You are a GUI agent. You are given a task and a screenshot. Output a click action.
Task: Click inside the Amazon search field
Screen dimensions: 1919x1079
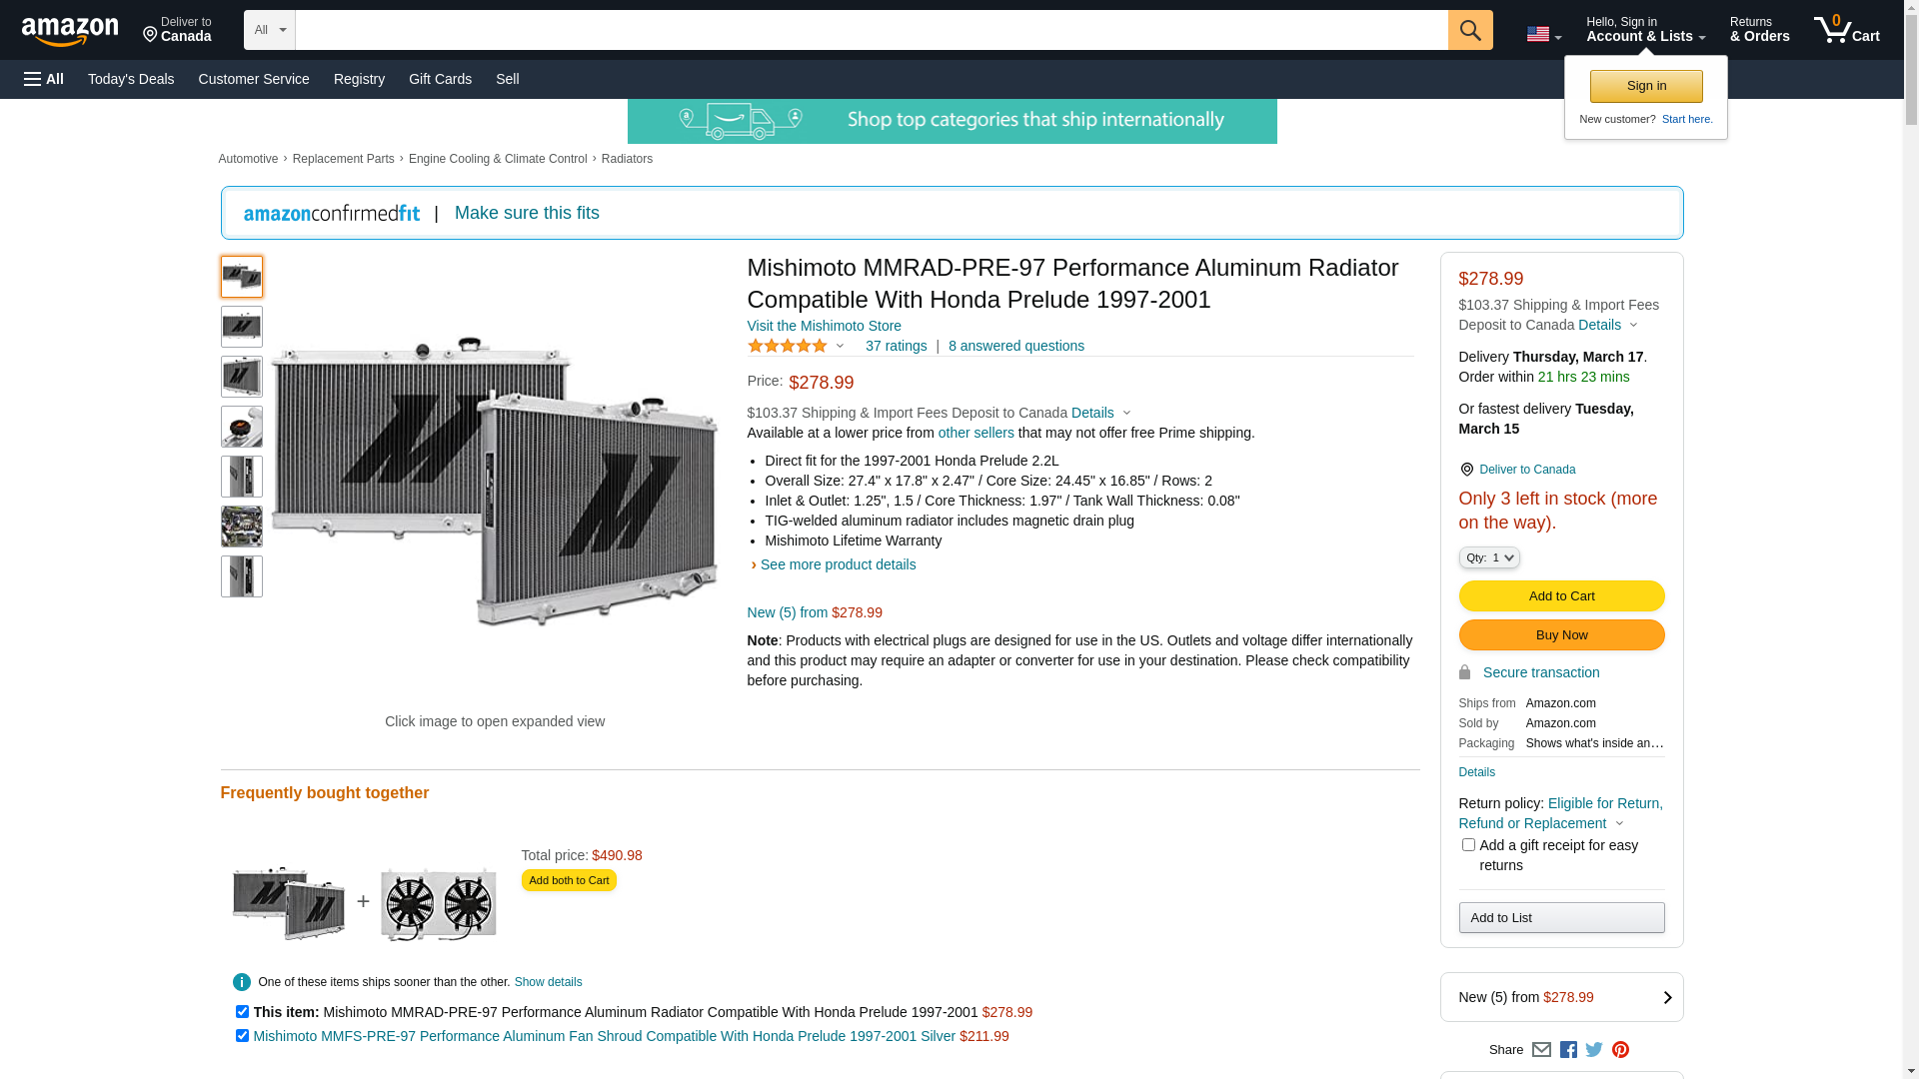click(870, 30)
